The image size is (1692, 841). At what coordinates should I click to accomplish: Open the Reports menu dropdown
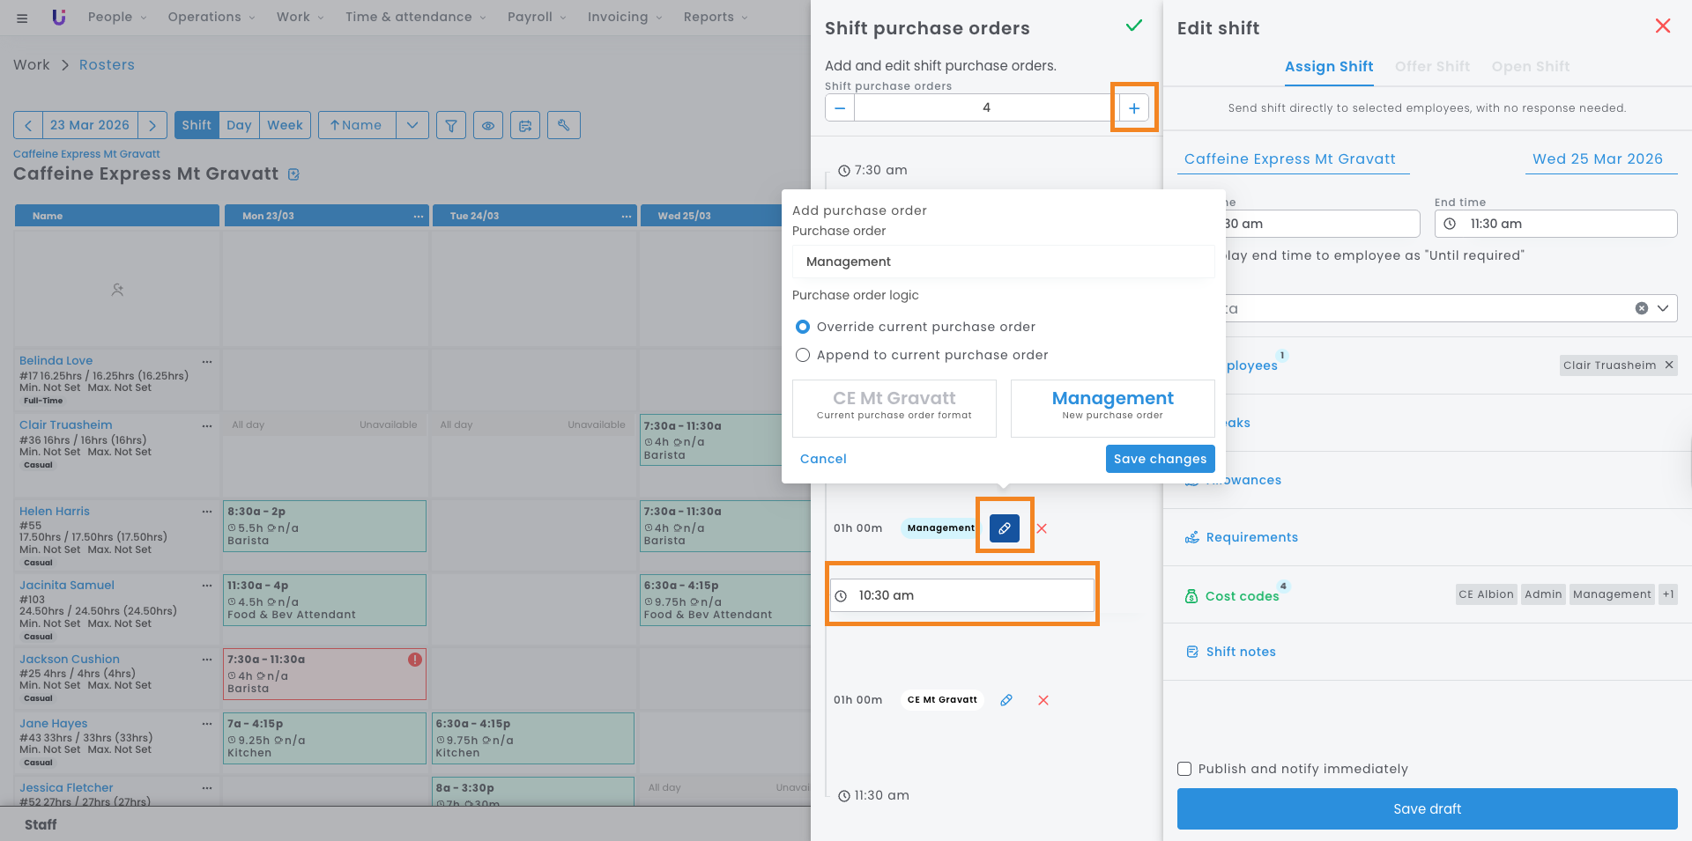pos(715,17)
